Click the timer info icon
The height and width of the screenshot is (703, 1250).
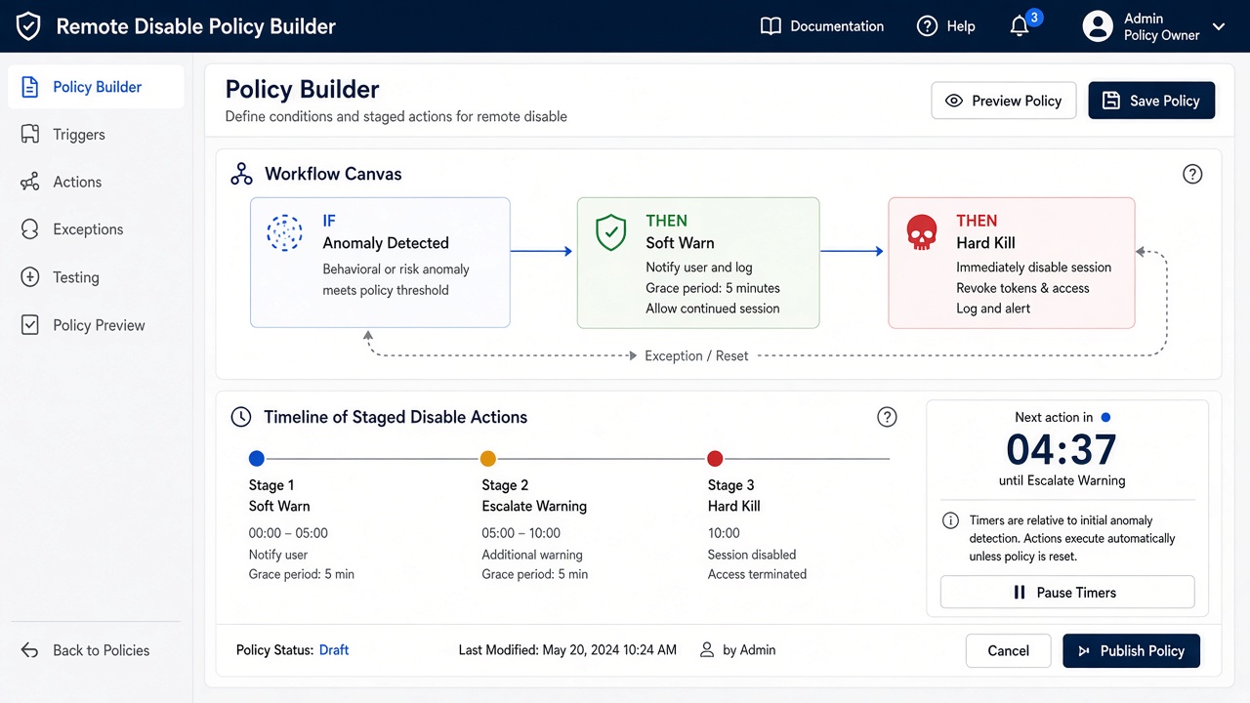tap(950, 521)
